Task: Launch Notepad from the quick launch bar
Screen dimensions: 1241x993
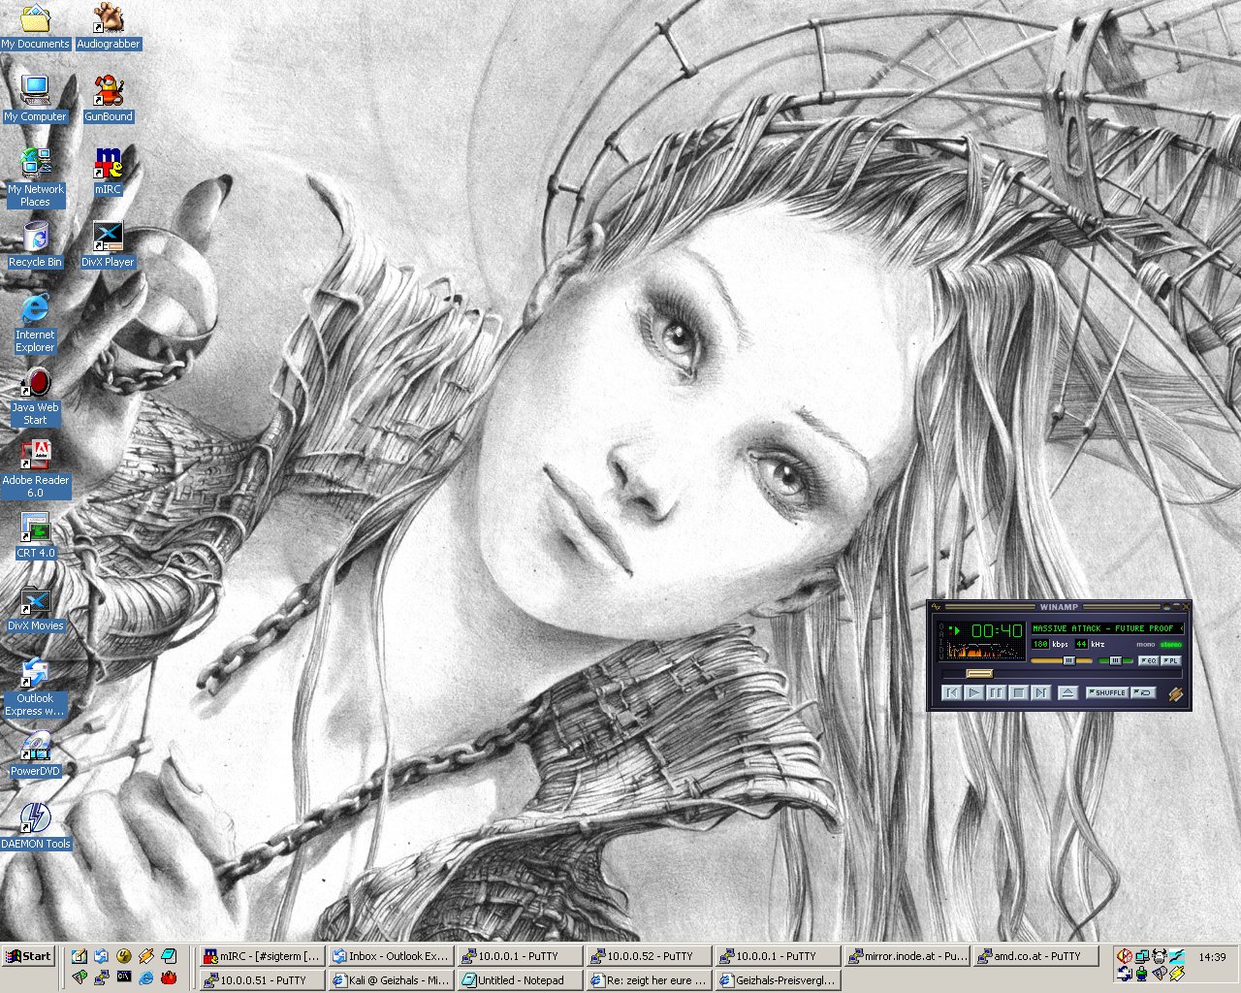Action: [169, 956]
